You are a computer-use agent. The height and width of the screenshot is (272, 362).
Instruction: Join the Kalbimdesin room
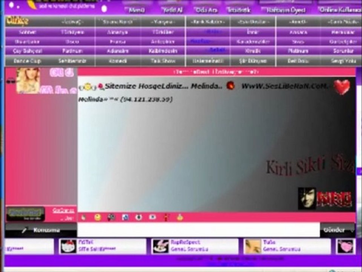[163, 51]
